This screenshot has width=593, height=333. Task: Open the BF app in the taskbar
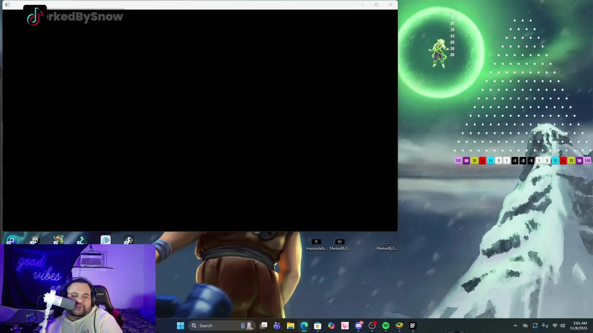click(x=413, y=326)
